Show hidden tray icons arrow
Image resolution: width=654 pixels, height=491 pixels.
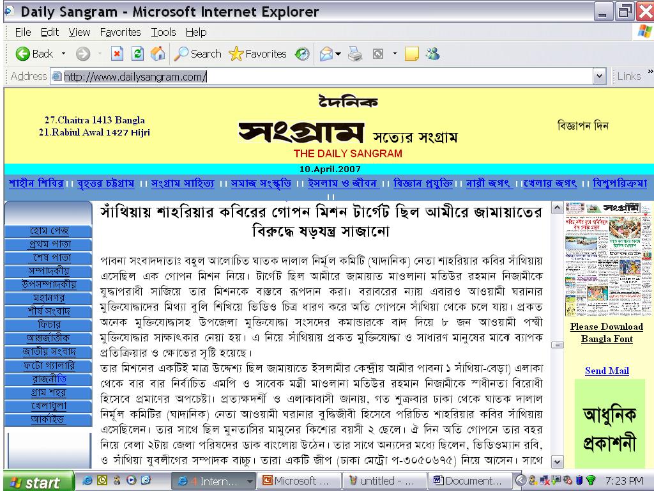click(x=520, y=481)
